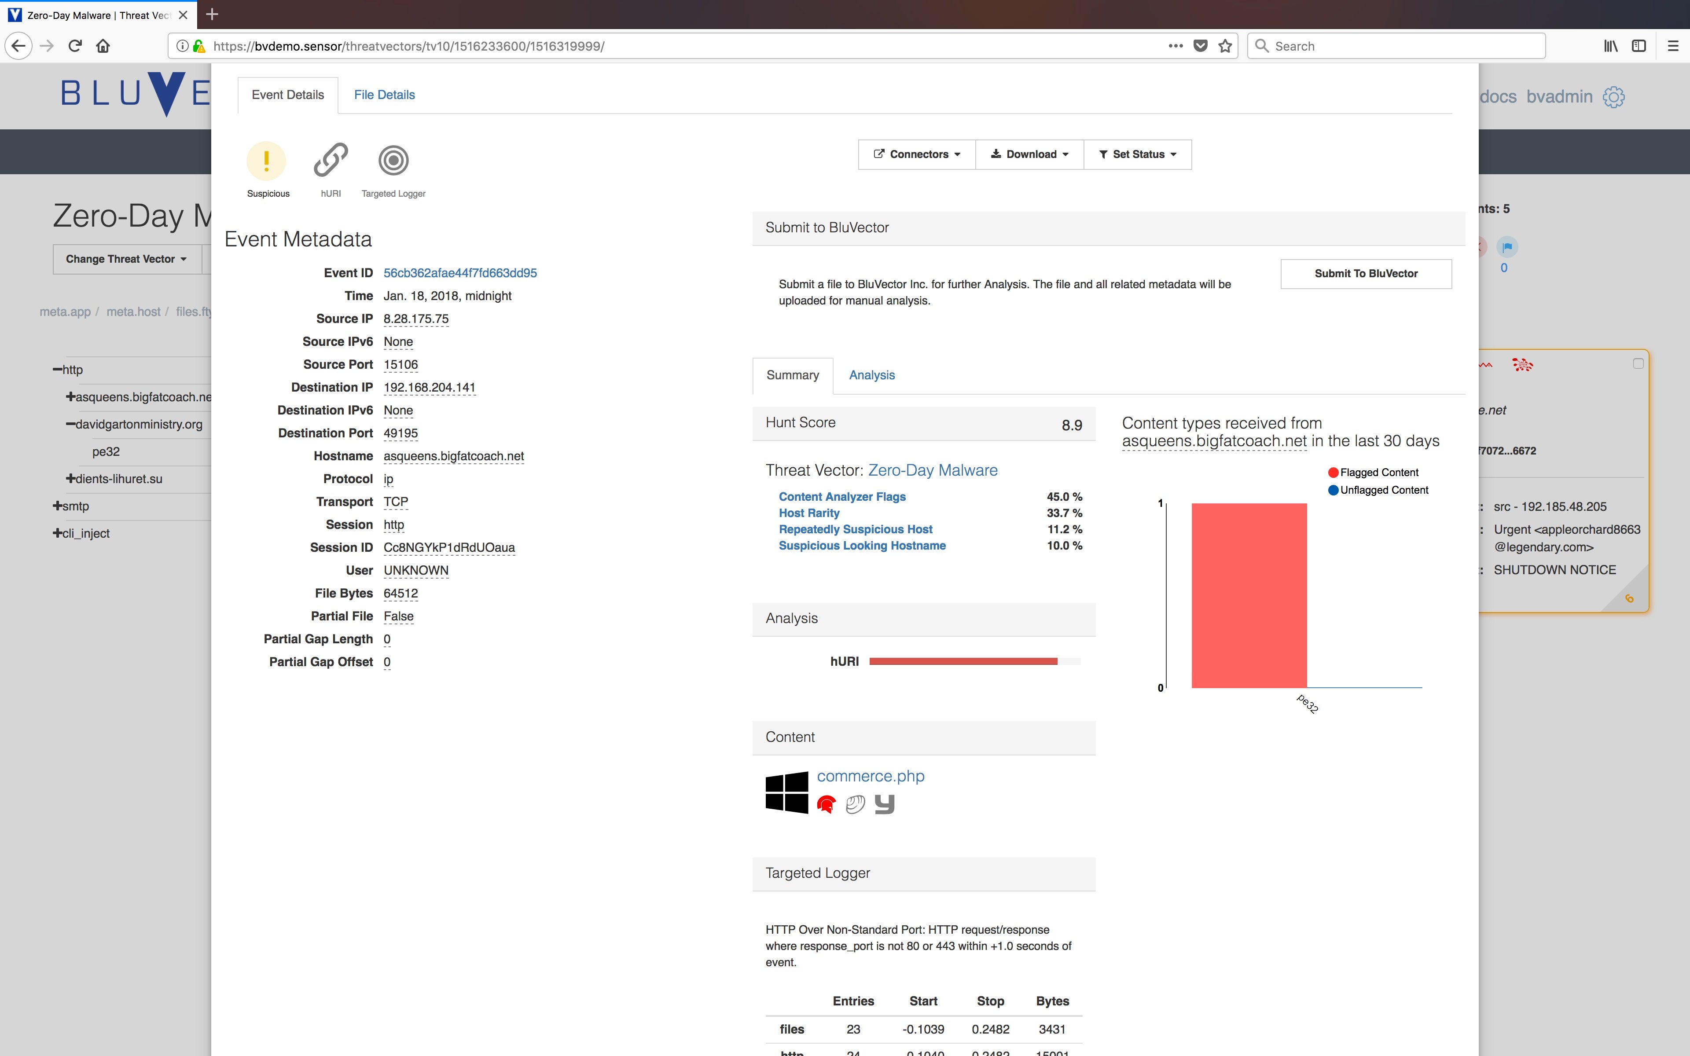
Task: Click the gray Y-shaped icon under commerce.php
Action: click(884, 805)
